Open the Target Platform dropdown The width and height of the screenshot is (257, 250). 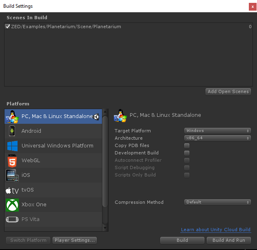click(217, 131)
